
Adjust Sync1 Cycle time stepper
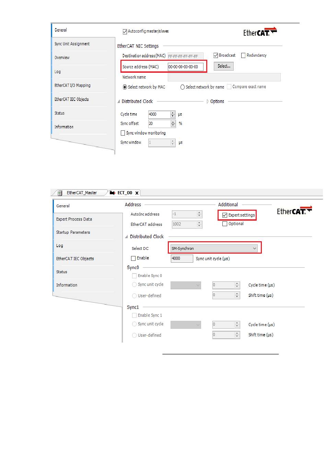pos(237,325)
